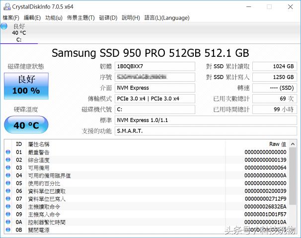Open the 語言(L)(Language) menu
The height and width of the screenshot is (238, 301).
click(x=167, y=18)
